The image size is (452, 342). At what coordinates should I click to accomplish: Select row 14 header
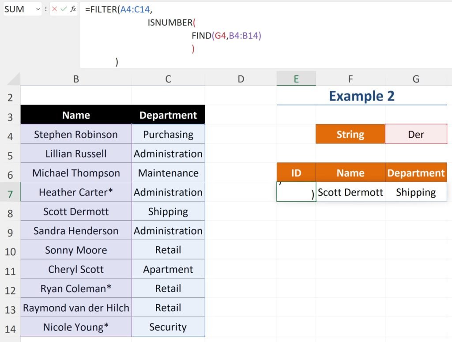pos(10,329)
